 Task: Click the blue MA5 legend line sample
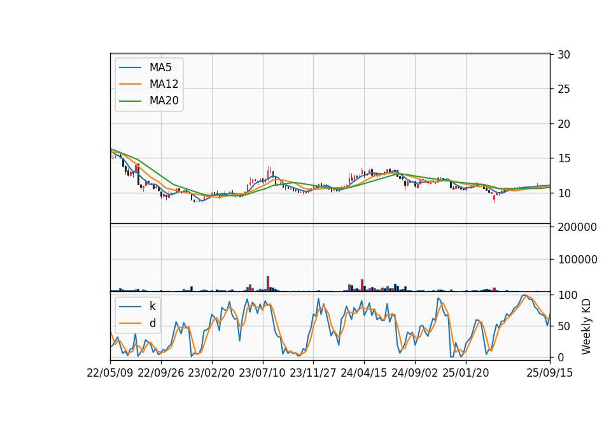click(x=130, y=67)
